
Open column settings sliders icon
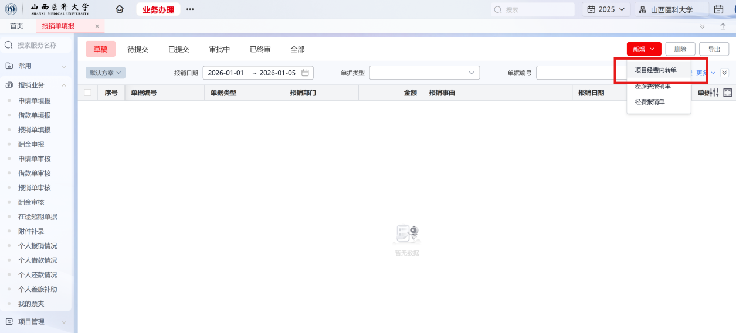714,92
